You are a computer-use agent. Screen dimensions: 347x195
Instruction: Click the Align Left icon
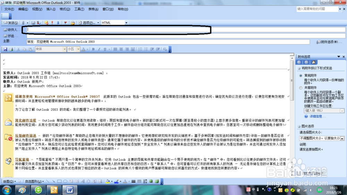[115, 49]
